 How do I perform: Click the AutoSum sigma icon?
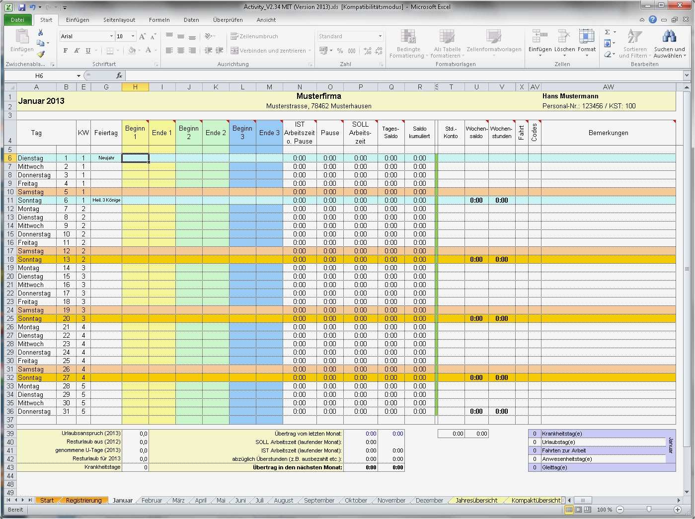[608, 32]
